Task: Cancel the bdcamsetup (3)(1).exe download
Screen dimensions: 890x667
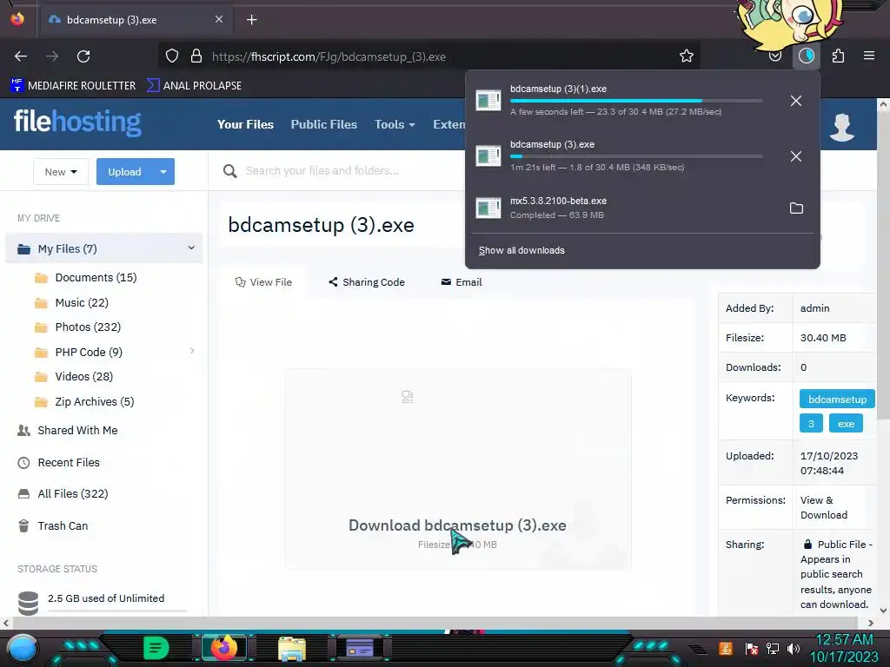Action: click(796, 101)
